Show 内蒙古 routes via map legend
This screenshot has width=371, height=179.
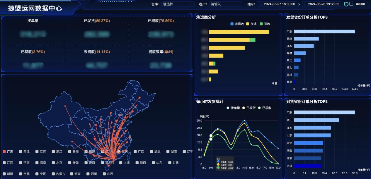(x=58, y=174)
